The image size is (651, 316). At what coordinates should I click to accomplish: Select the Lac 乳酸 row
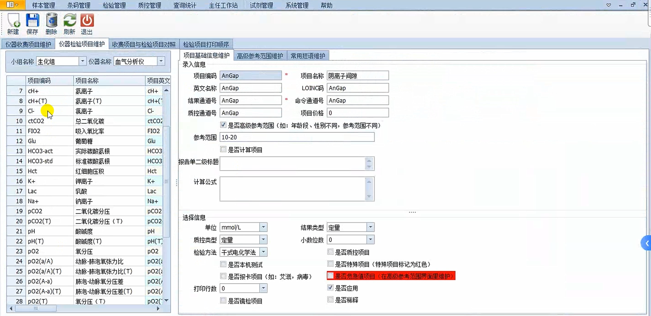(x=85, y=191)
